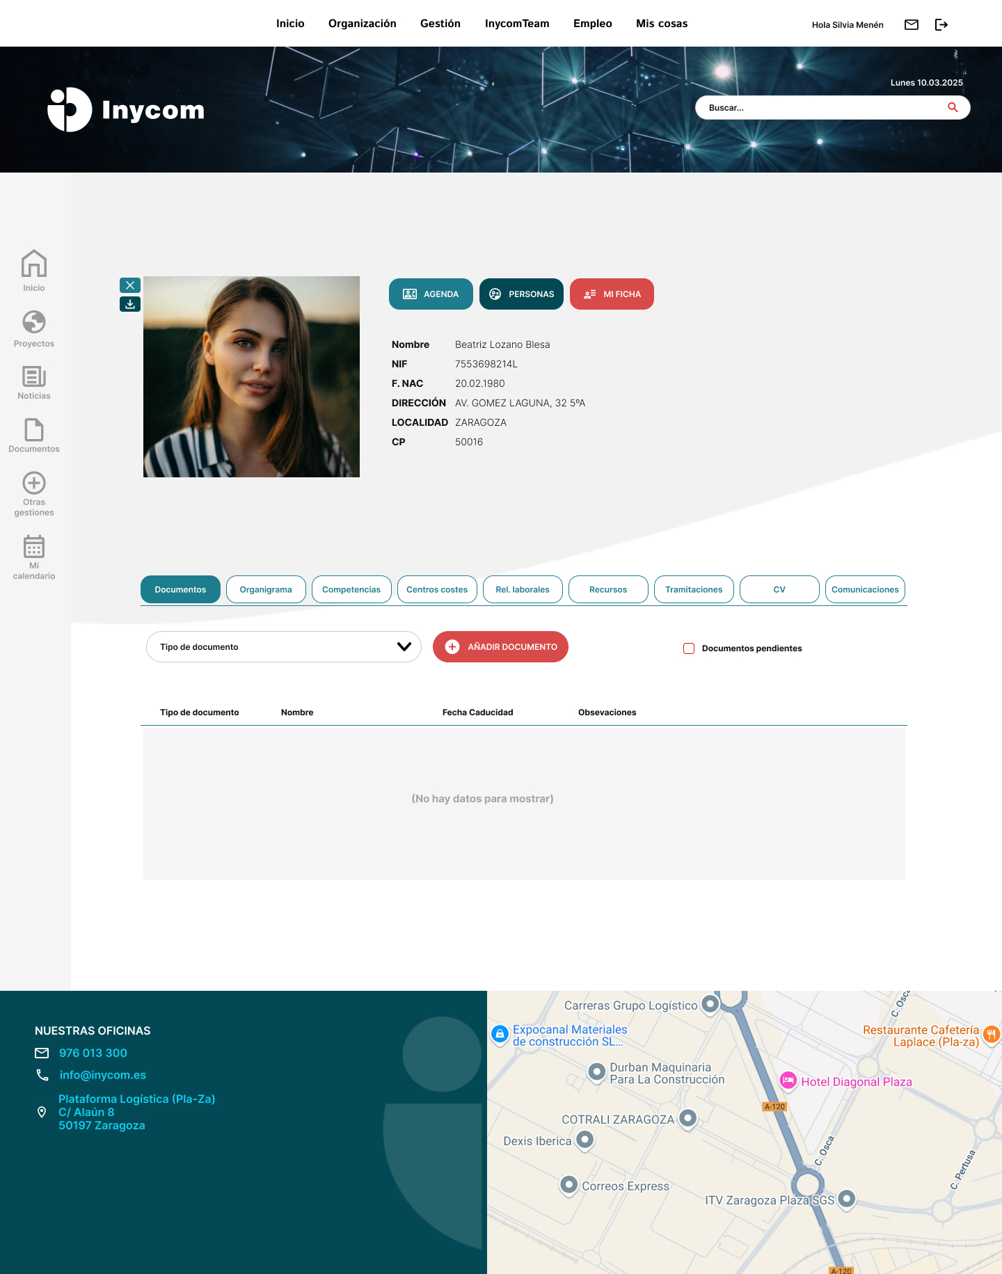Click the Correos Express map marker

(569, 1185)
